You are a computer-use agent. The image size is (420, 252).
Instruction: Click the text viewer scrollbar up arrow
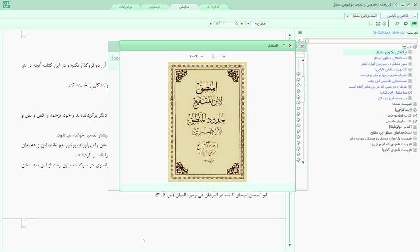(289, 35)
